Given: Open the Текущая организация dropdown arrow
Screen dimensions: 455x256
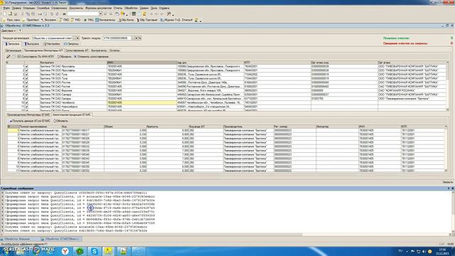Looking at the screenshot, I should click(77, 38).
